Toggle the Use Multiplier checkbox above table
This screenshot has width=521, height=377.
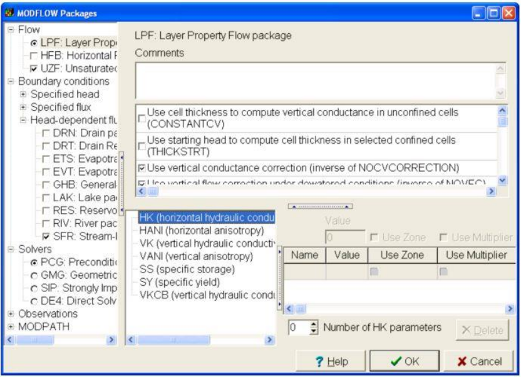point(443,238)
